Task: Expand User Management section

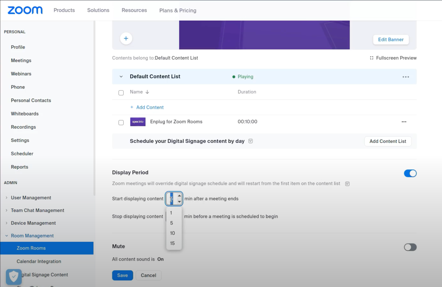Action: 7,198
